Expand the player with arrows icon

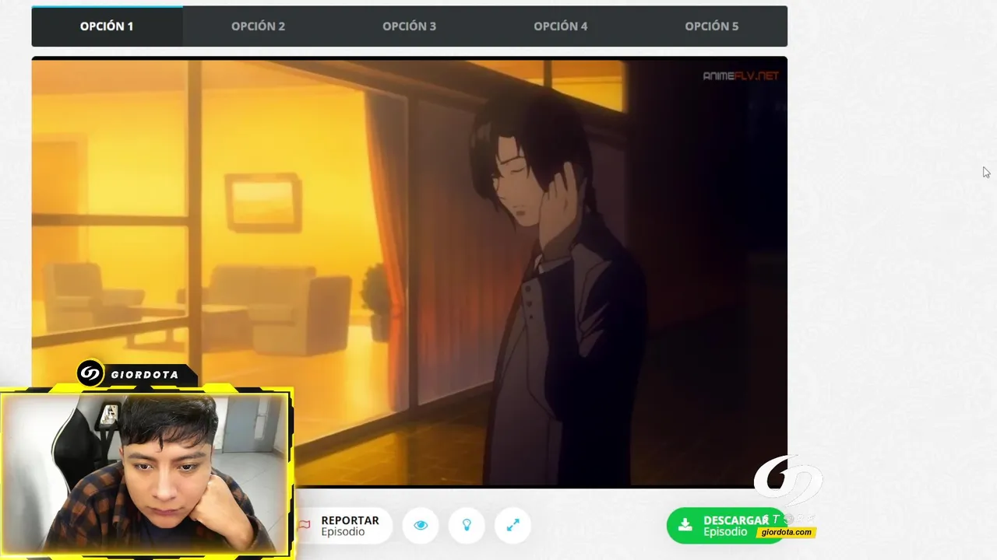tap(513, 526)
